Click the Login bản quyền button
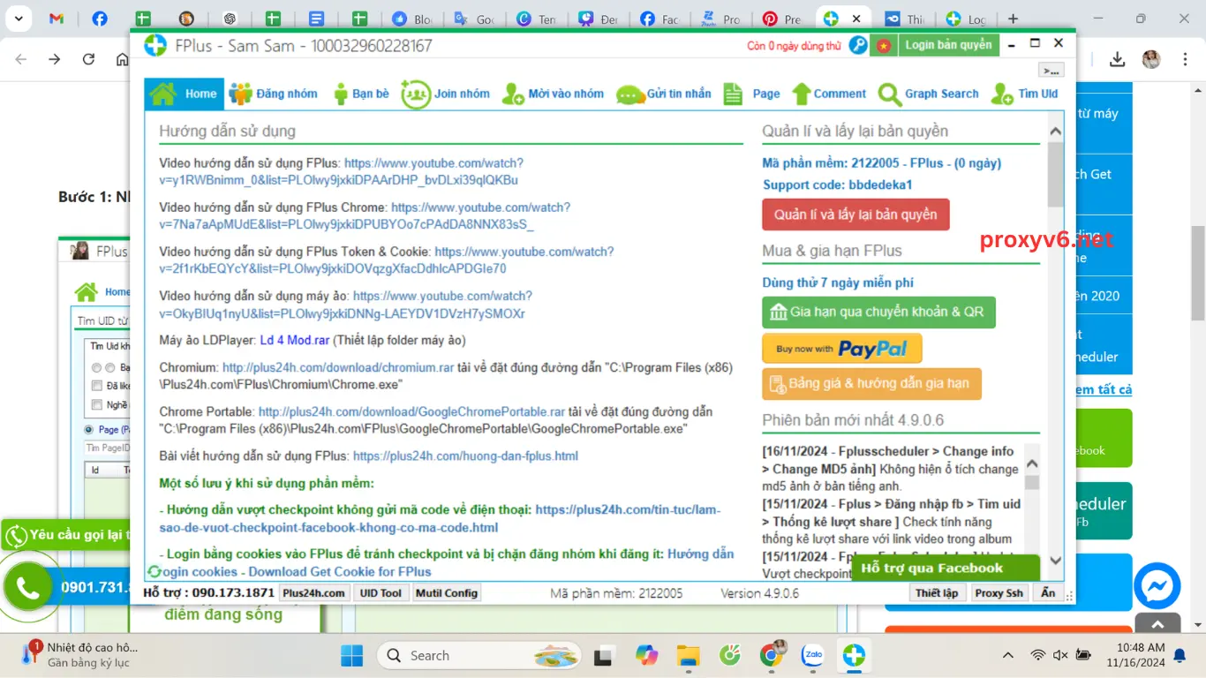This screenshot has height=678, width=1206. (x=948, y=45)
